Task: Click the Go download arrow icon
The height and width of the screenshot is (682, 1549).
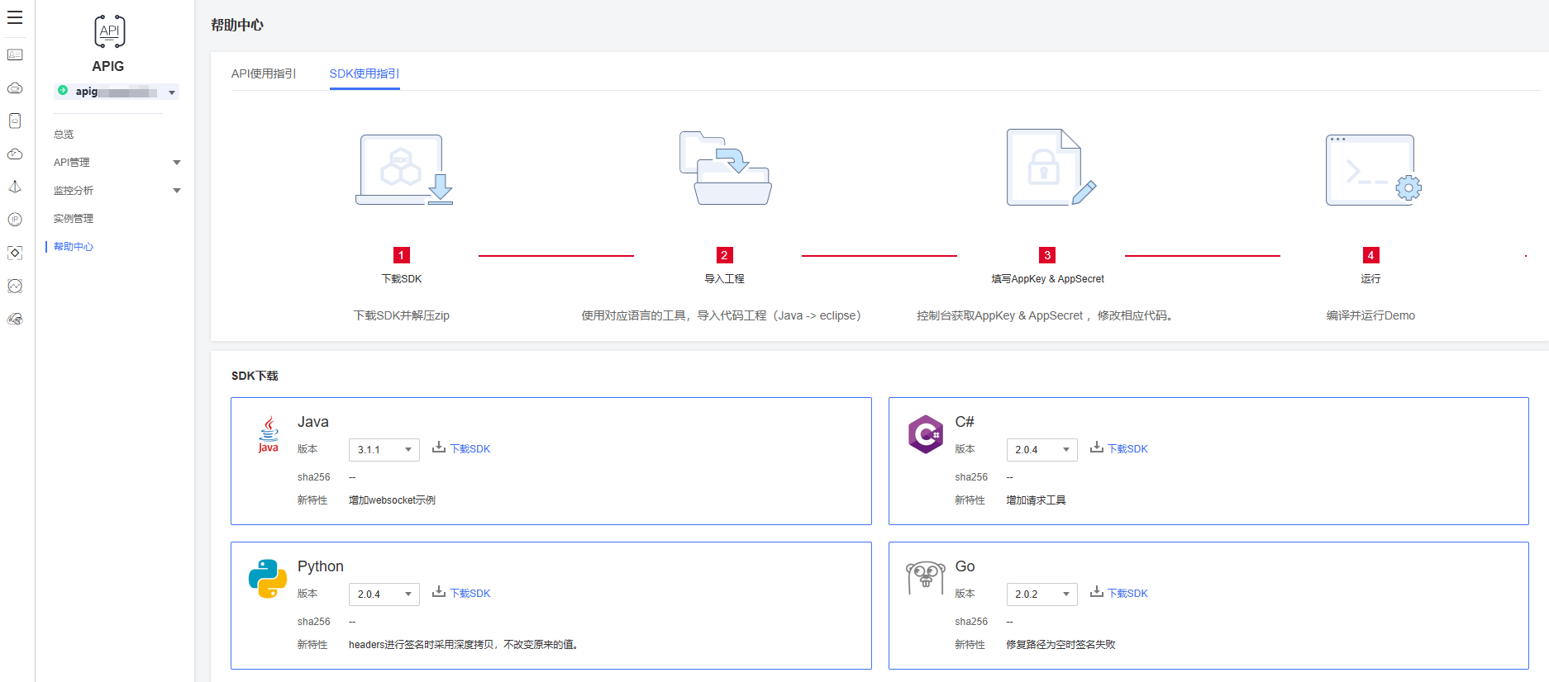Action: coord(1097,592)
